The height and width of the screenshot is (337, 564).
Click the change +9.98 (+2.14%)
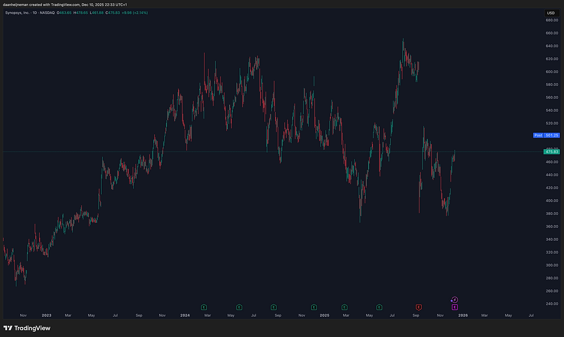[x=135, y=13]
